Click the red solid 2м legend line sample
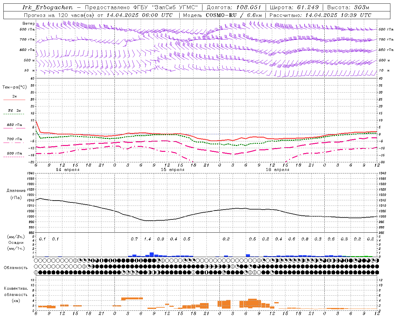The width and height of the screenshot is (395, 316). [15, 100]
